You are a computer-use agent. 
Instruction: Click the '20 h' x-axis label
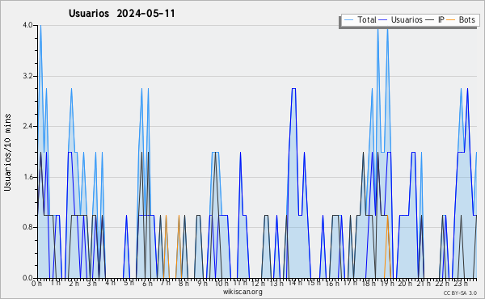tap(405, 283)
